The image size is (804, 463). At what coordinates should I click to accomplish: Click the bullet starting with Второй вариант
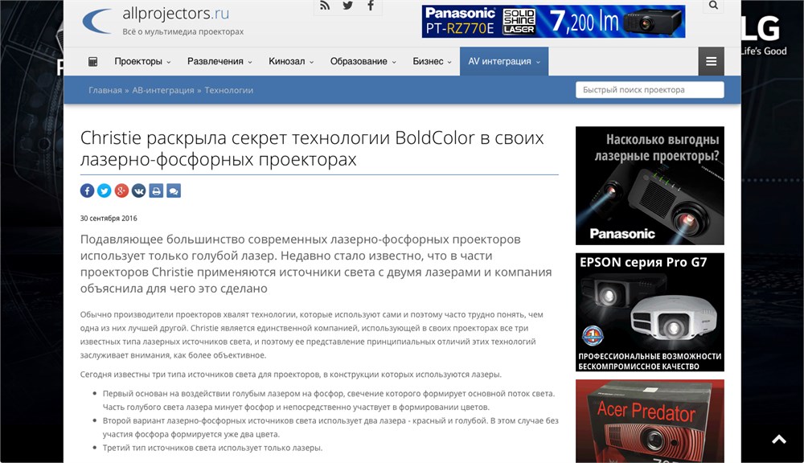(x=330, y=428)
